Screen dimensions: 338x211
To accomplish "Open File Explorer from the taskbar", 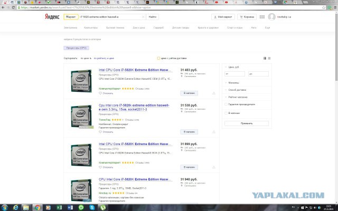I will tap(26, 207).
